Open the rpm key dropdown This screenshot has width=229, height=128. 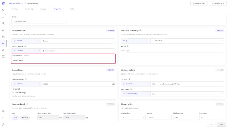coord(187,94)
